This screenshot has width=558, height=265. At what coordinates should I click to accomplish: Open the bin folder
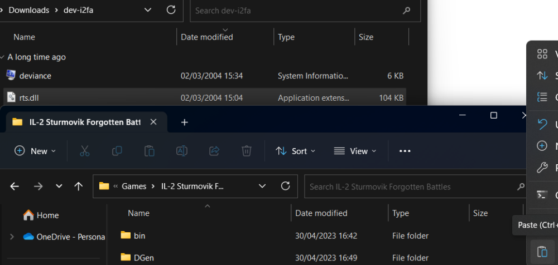[139, 235]
